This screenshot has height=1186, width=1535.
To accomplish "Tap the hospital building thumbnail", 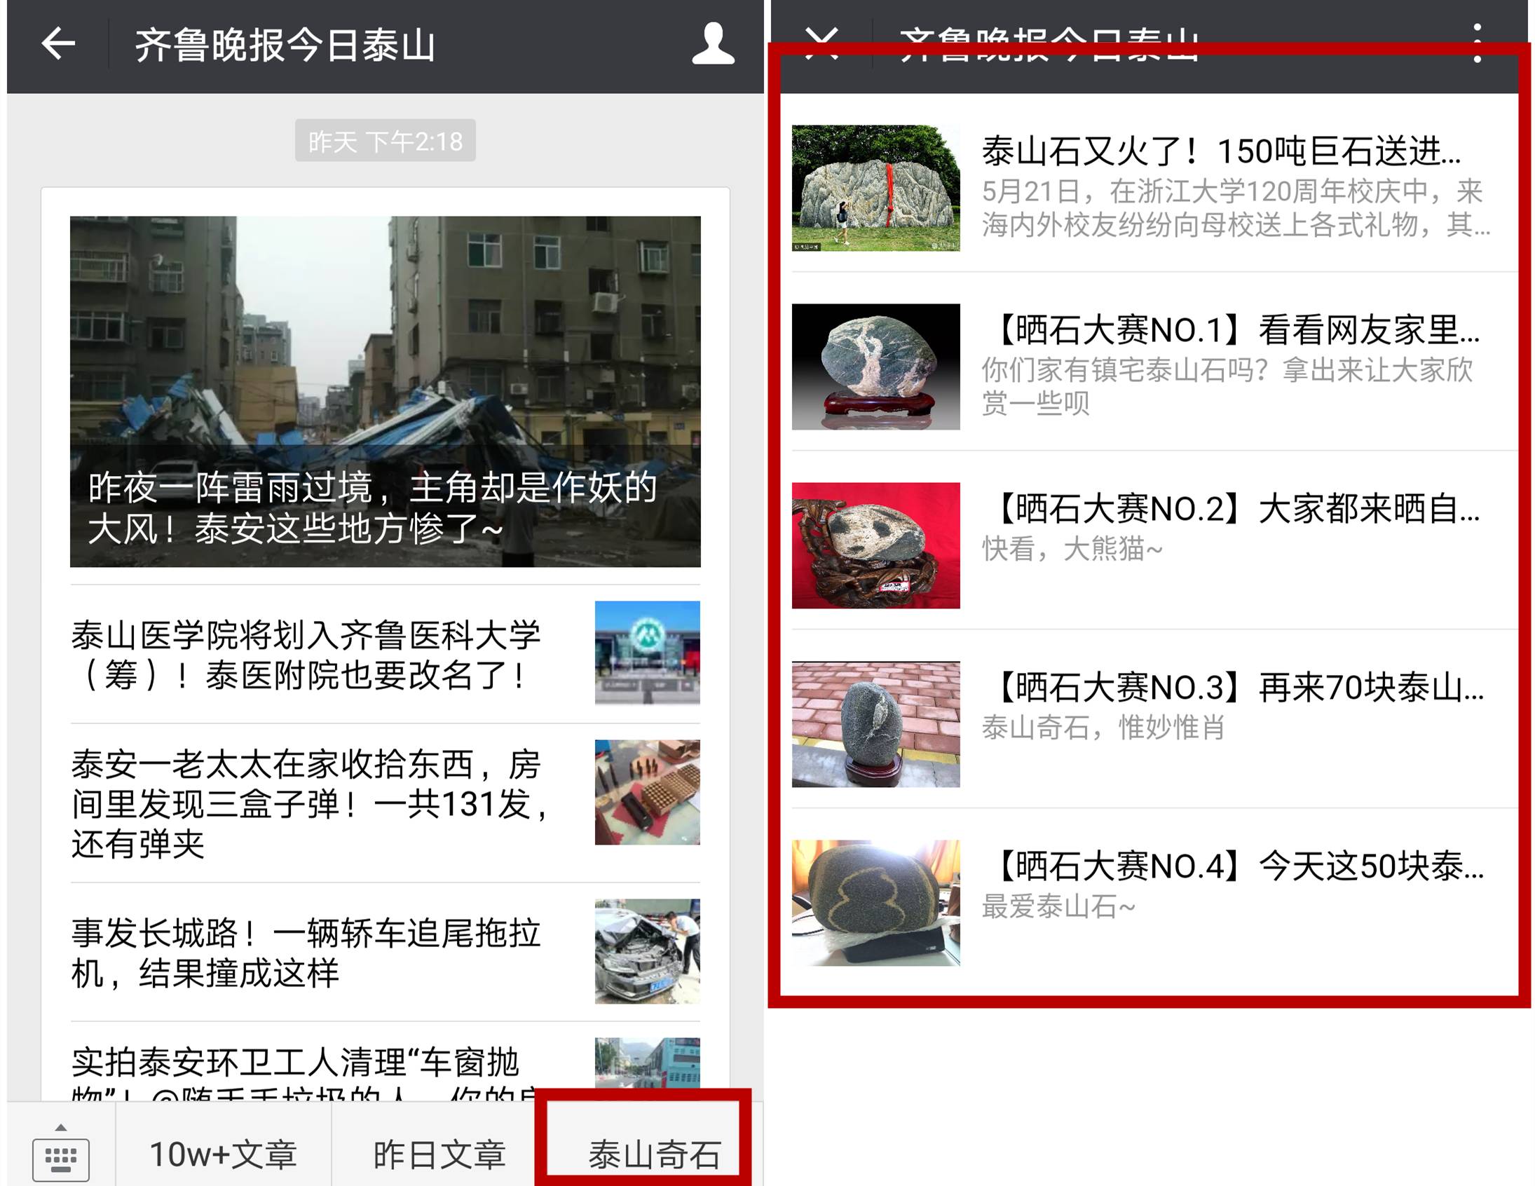I will click(x=648, y=653).
